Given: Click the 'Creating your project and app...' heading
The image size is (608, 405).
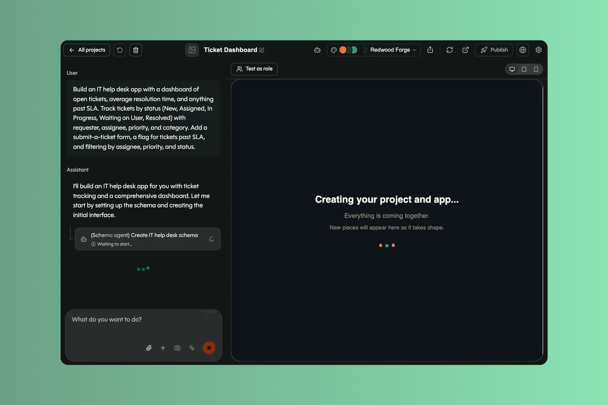Looking at the screenshot, I should (387, 199).
